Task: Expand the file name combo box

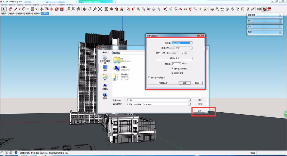Action: 189,100
